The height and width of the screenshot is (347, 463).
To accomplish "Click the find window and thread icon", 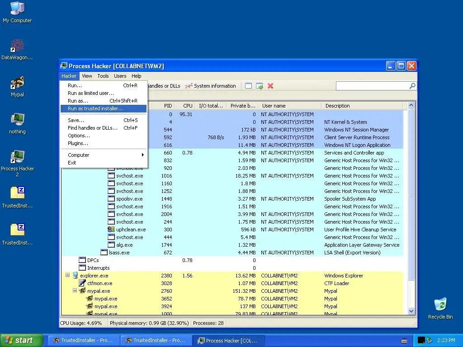I will pos(259,86).
